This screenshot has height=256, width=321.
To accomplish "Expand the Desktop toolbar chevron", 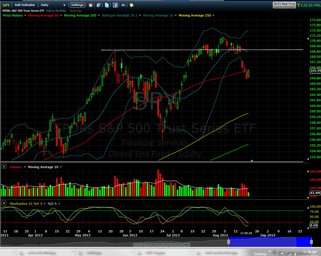I will (270, 251).
